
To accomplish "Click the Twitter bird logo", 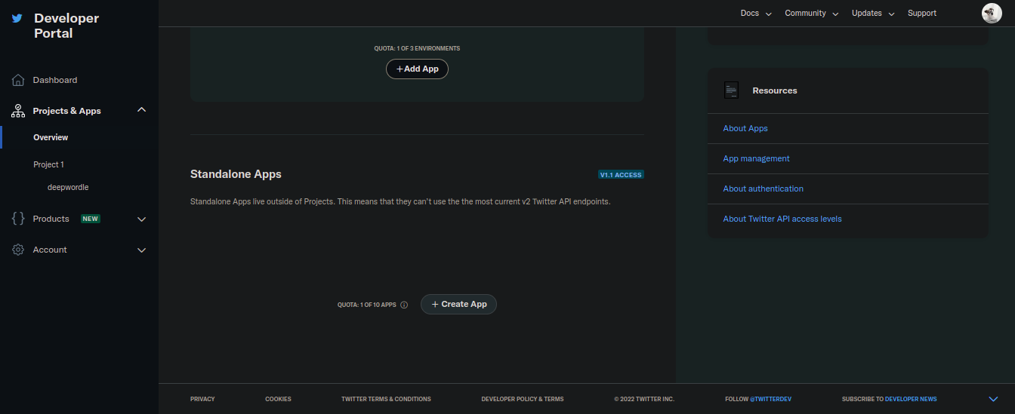I will tap(17, 18).
